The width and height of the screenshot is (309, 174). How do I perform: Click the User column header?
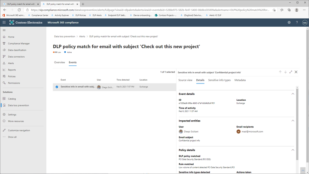click(x=99, y=80)
